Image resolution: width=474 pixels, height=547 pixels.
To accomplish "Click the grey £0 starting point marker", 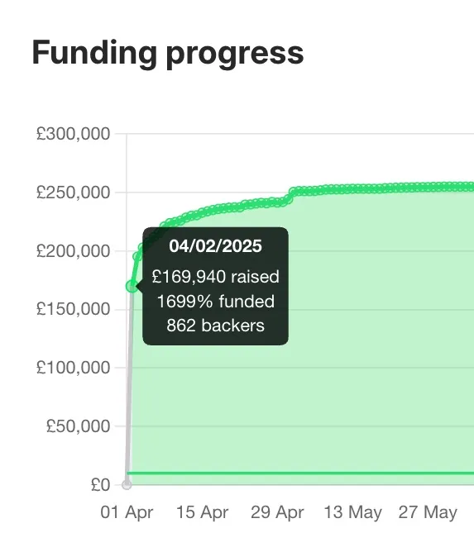I will point(127,484).
